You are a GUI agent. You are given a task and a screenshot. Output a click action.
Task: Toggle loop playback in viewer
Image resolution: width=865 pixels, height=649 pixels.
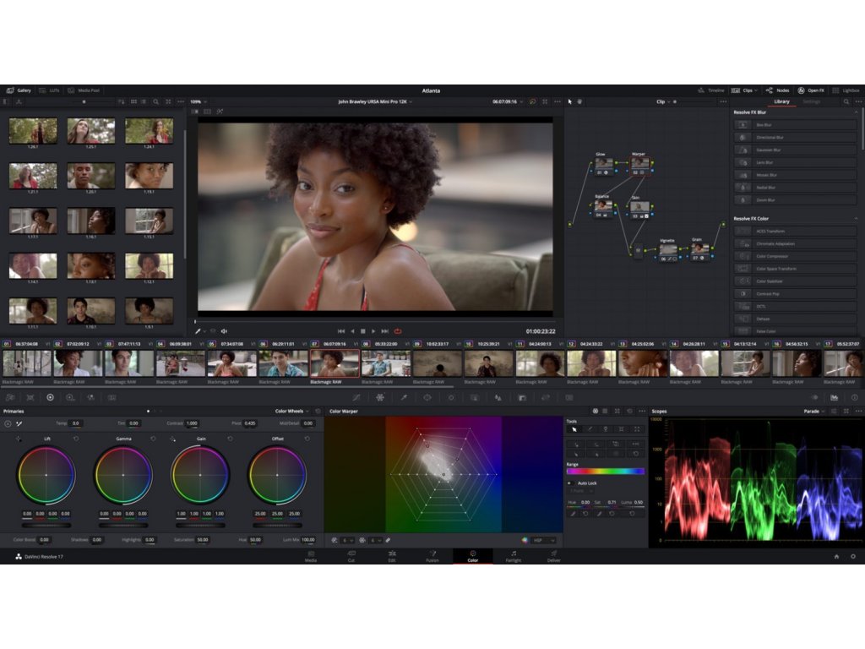click(397, 331)
